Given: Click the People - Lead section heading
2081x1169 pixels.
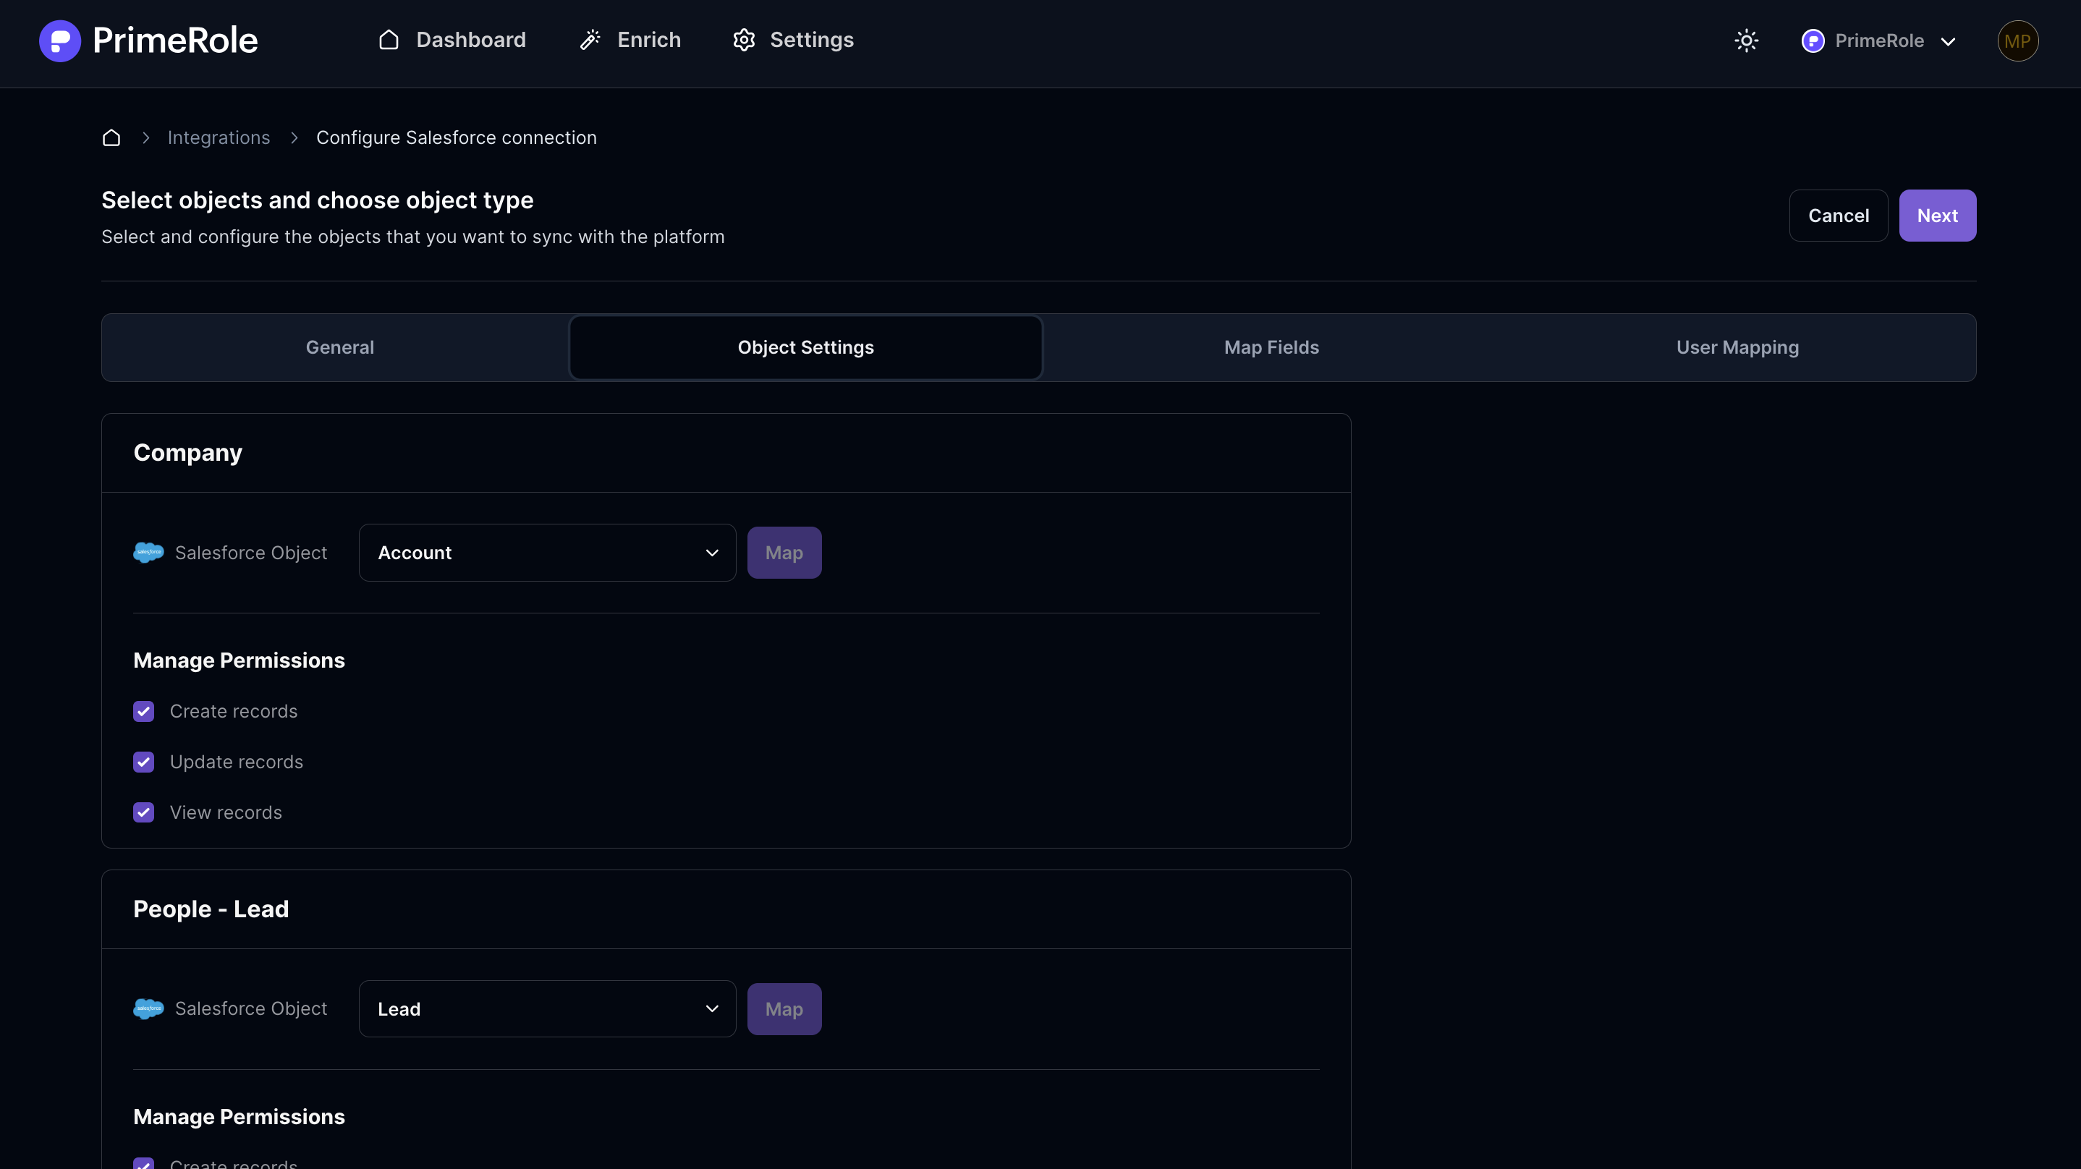Looking at the screenshot, I should pos(211,910).
